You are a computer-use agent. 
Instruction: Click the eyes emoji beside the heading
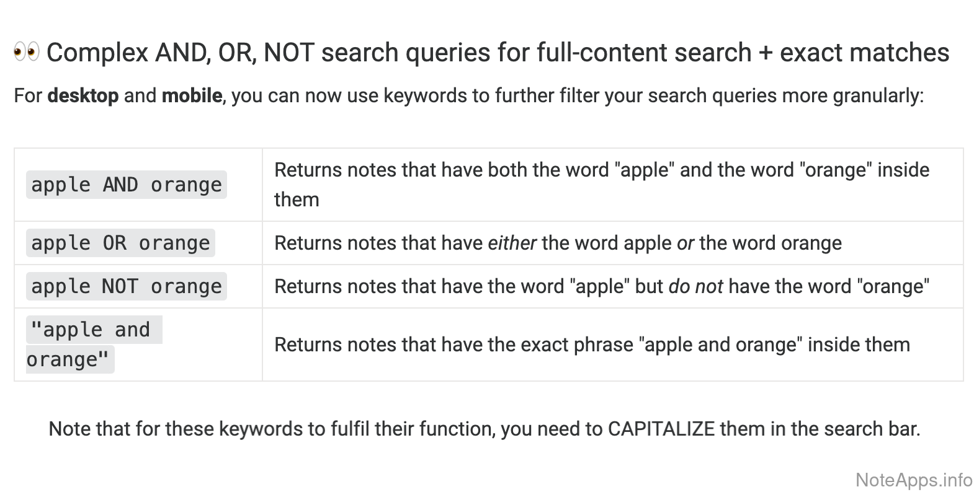(27, 52)
